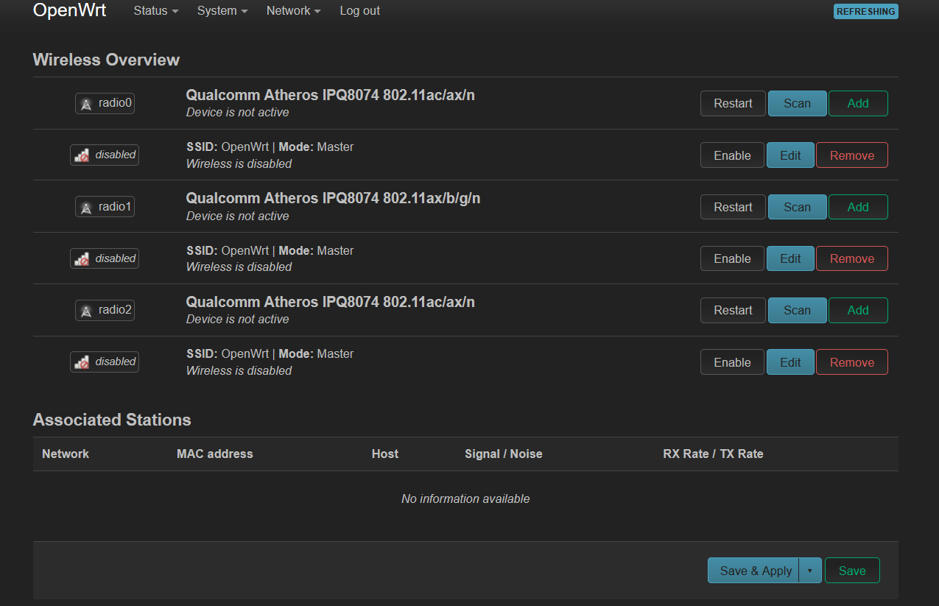Click the disabled signal icon under radio0

click(105, 155)
